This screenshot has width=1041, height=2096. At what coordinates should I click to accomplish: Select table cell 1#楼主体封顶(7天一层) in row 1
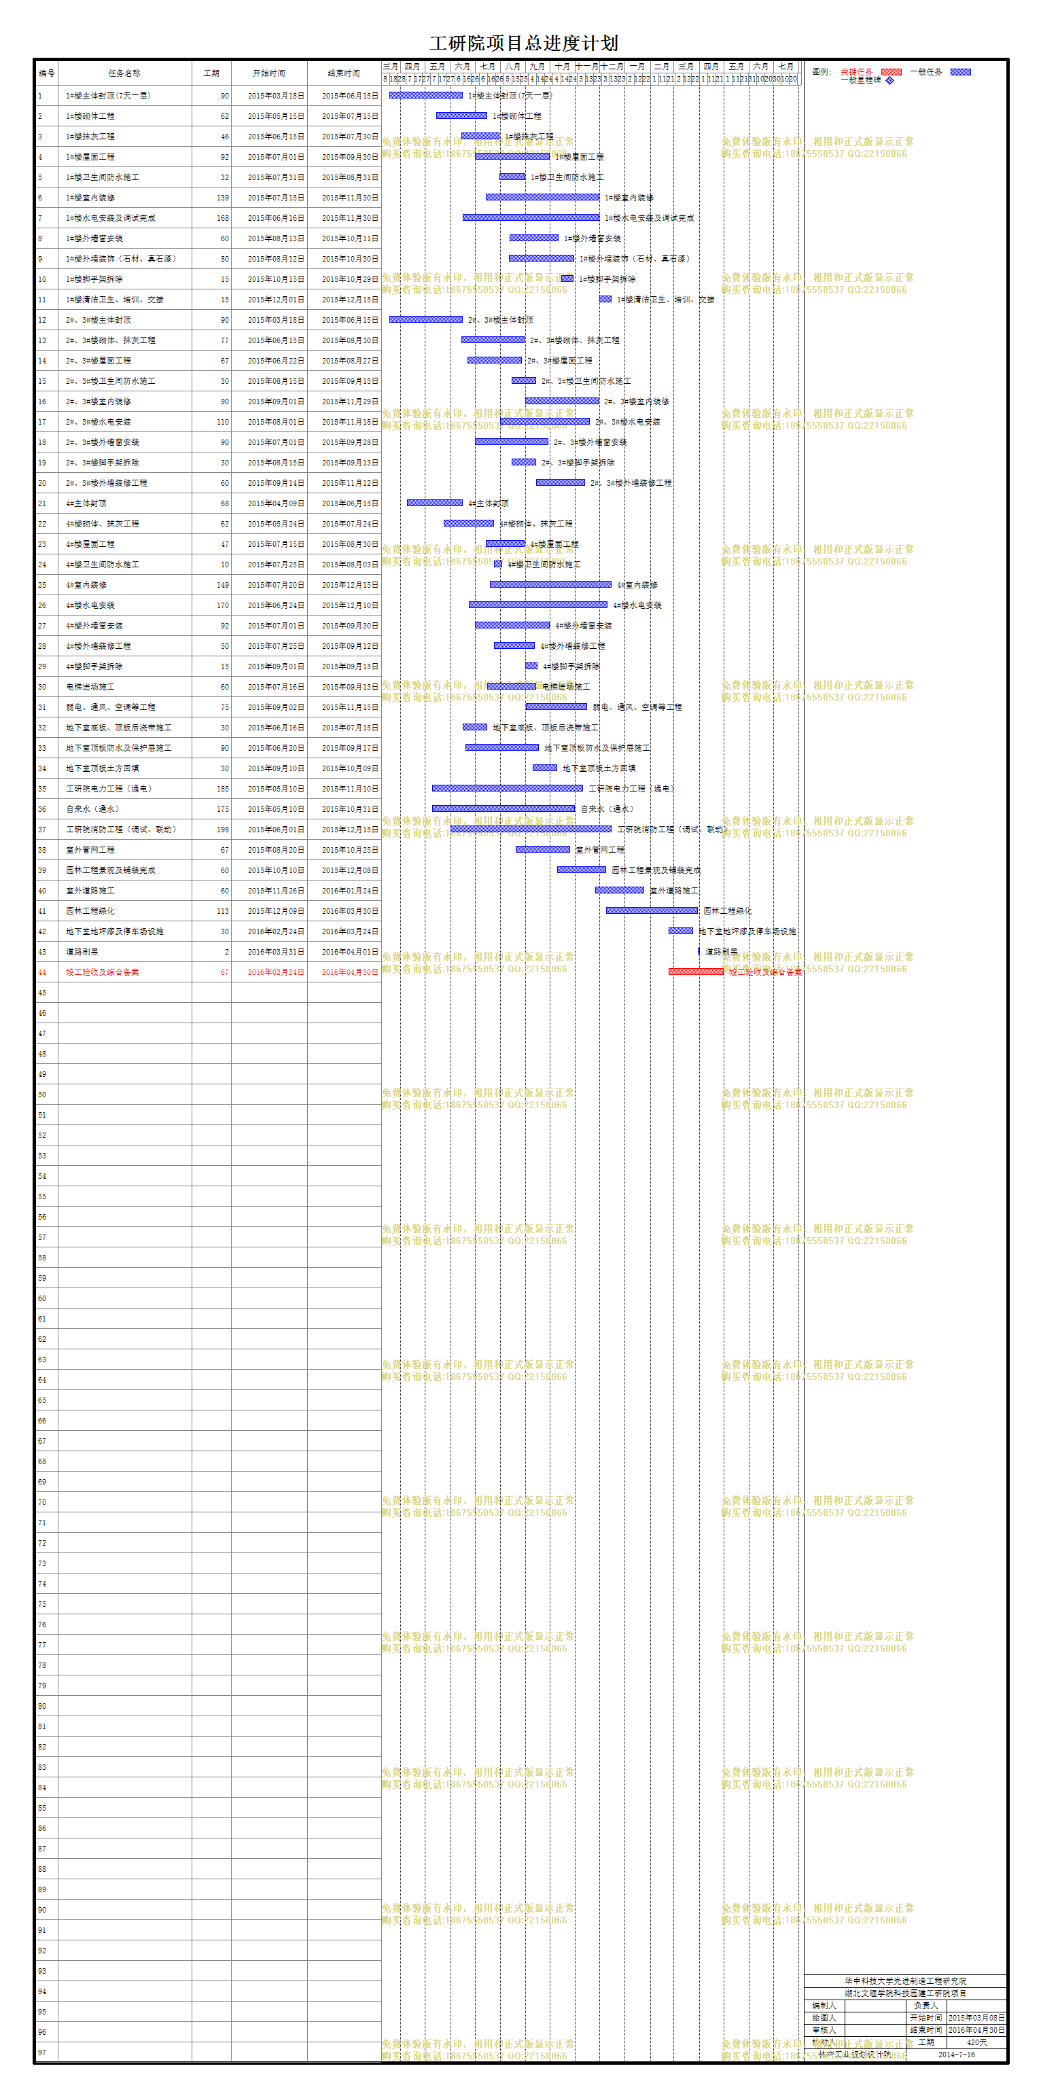click(124, 96)
